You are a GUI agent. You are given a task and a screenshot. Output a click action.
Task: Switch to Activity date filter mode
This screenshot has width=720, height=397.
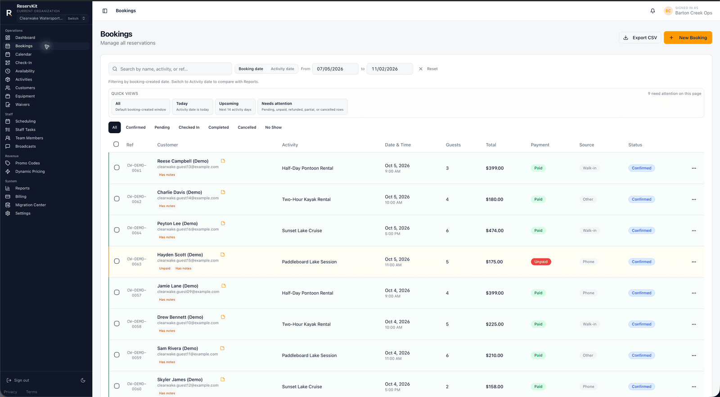click(282, 69)
